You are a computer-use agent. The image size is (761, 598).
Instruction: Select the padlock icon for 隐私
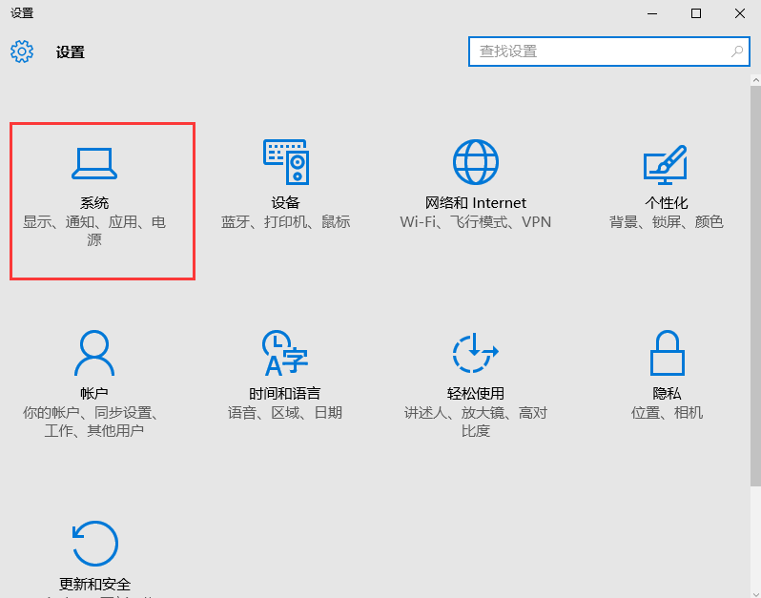click(x=667, y=354)
